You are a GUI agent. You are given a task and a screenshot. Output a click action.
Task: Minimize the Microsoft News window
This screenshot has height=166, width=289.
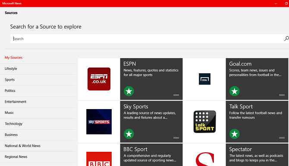pos(276,3)
